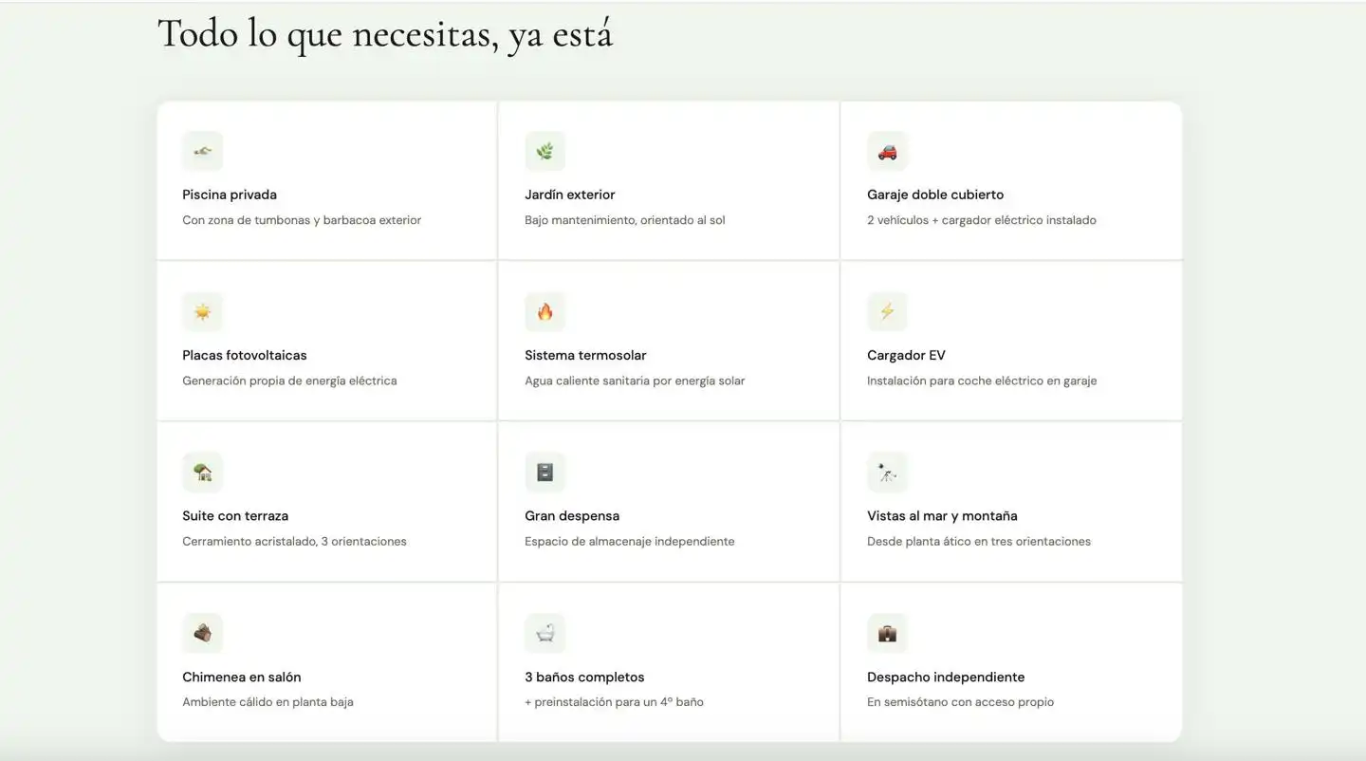Select the Piscina privada title
This screenshot has height=761, width=1366.
[x=230, y=195]
